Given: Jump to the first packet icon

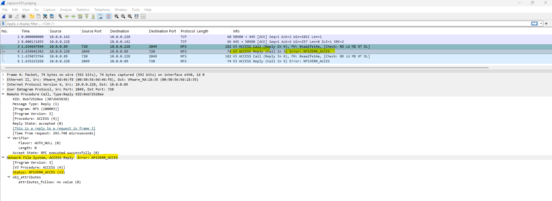Looking at the screenshot, I should click(87, 16).
